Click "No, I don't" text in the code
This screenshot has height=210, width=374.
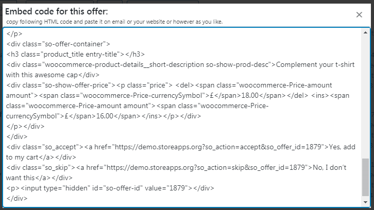[x=329, y=168]
